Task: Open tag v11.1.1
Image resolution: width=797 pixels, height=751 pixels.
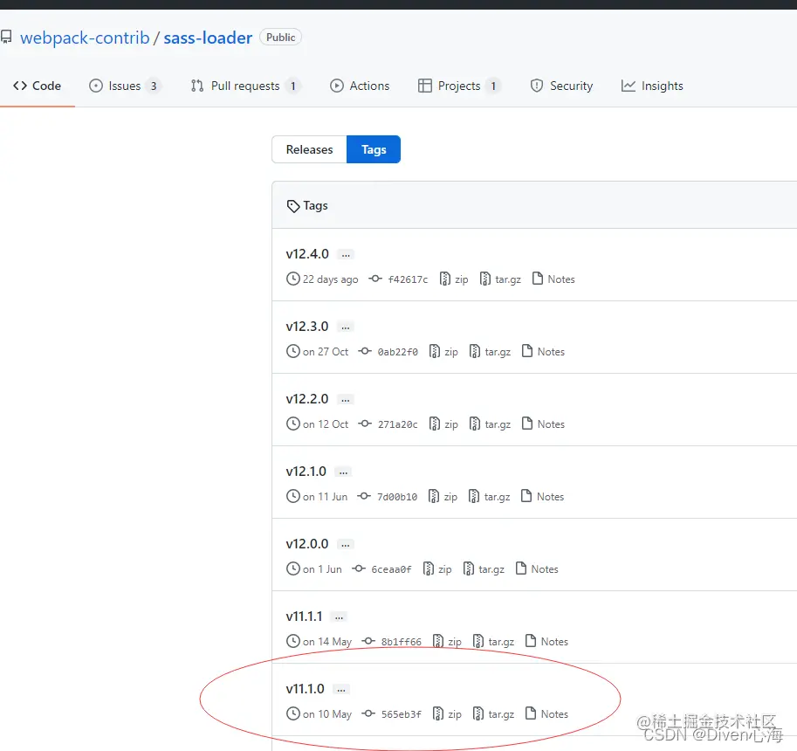Action: click(304, 617)
